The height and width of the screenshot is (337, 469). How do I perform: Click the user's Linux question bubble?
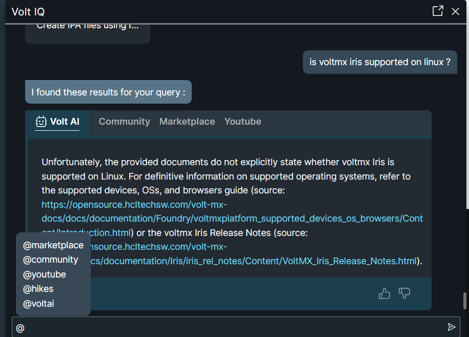(379, 63)
